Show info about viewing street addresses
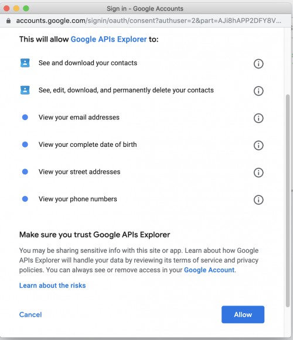 (x=258, y=173)
